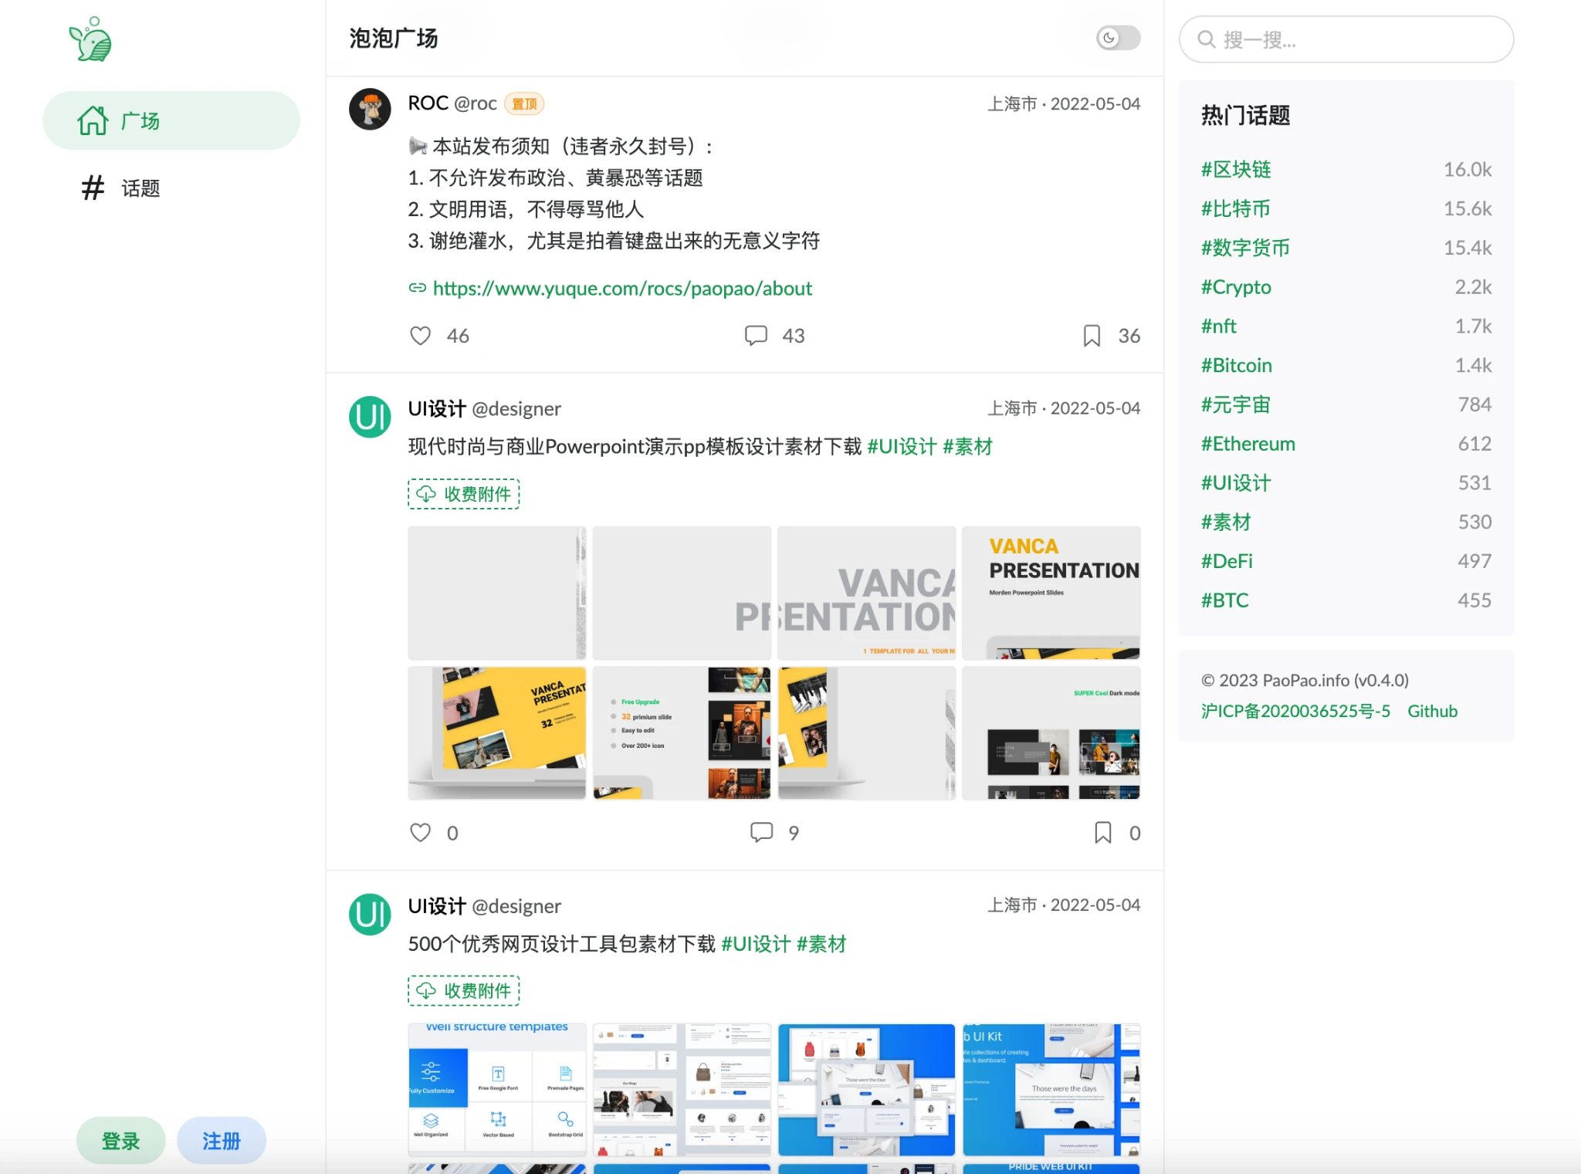Open the 话题 topics section

pos(171,188)
